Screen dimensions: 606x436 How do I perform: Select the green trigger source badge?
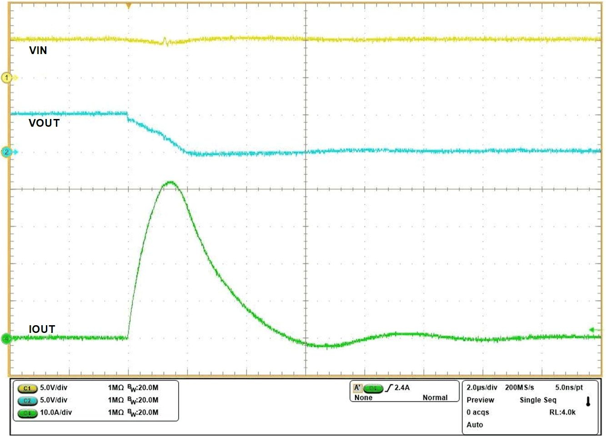point(373,388)
